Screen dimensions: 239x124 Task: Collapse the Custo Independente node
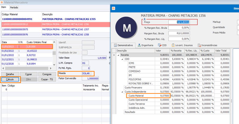(122, 92)
